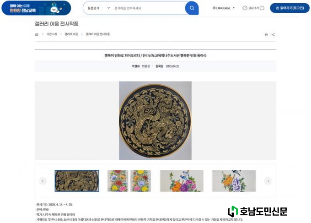Open 기관소개 breadcrumb link
Viewport: 311px width, 223px height.
pos(52,34)
